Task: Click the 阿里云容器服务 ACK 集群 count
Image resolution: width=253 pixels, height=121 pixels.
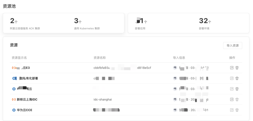Action: [14, 21]
